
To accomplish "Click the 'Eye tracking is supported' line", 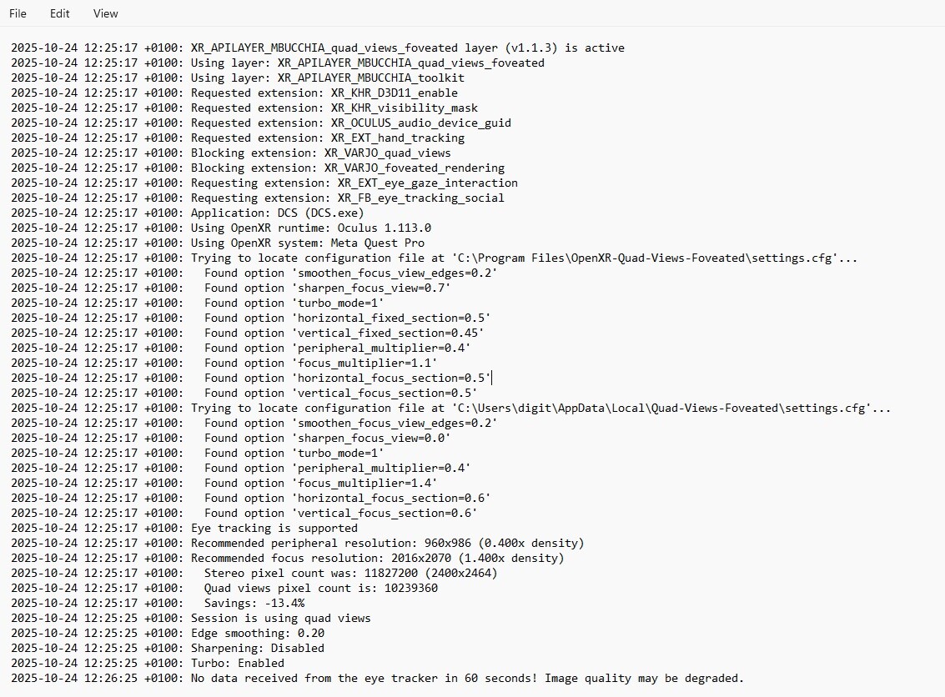I will click(x=274, y=528).
